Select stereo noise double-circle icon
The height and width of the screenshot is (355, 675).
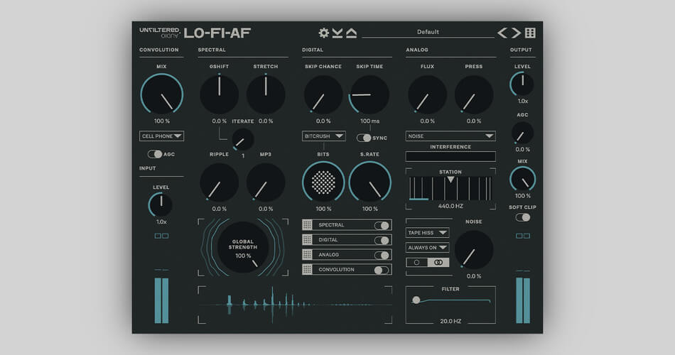click(x=438, y=263)
